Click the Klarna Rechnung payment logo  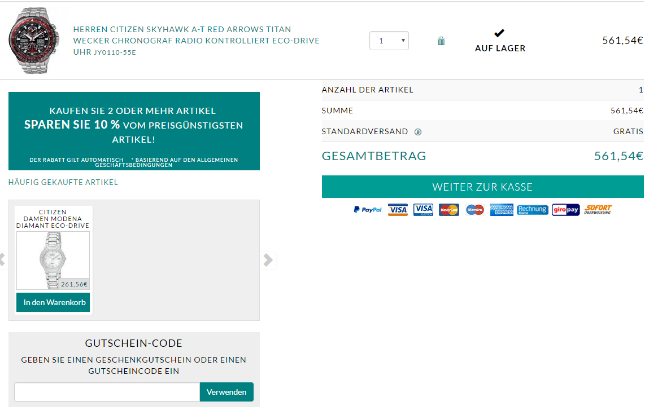tap(532, 210)
